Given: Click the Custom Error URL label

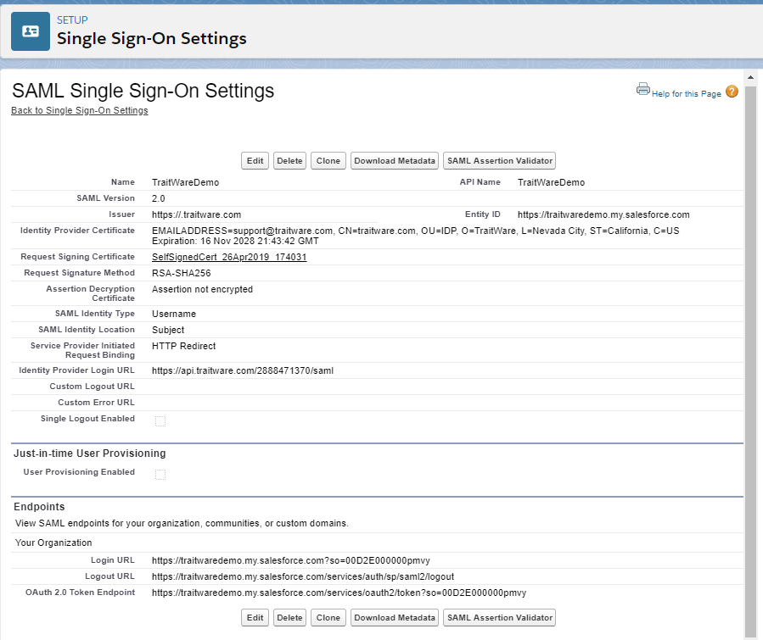Looking at the screenshot, I should (96, 403).
